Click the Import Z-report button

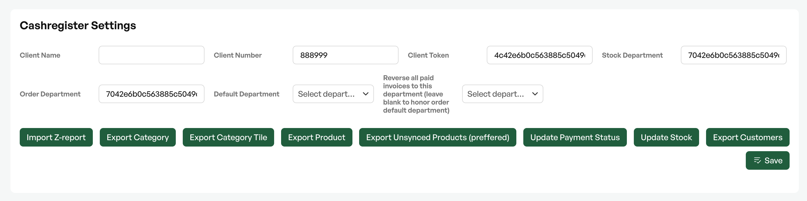point(56,137)
